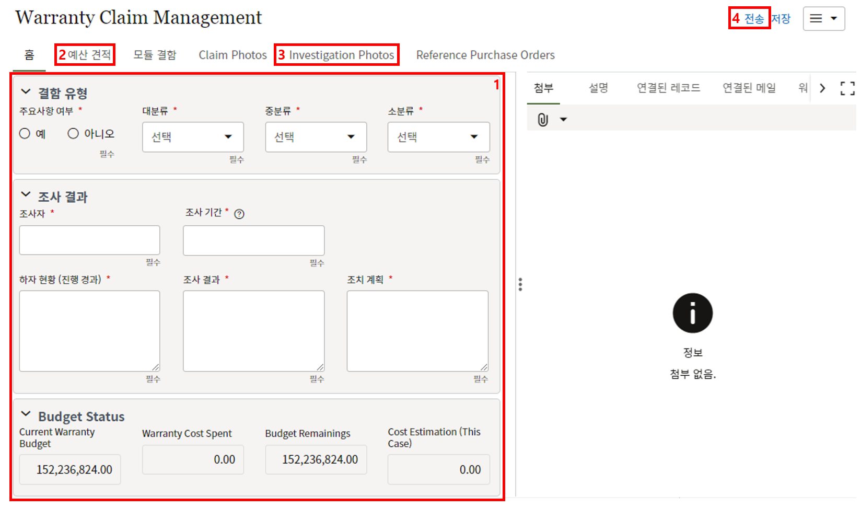Click the vertical dots panel splitter handle
This screenshot has height=508, width=861.
point(520,284)
